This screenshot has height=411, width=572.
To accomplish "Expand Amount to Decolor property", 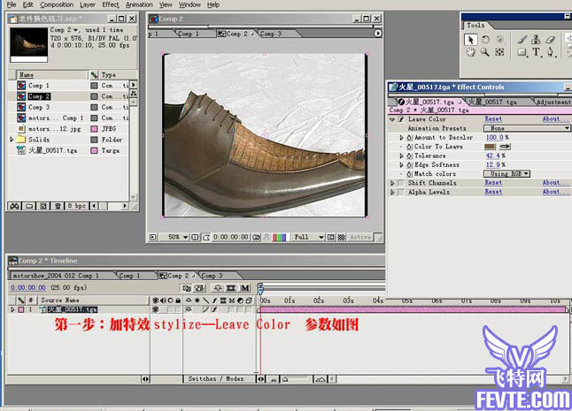I will [x=401, y=138].
